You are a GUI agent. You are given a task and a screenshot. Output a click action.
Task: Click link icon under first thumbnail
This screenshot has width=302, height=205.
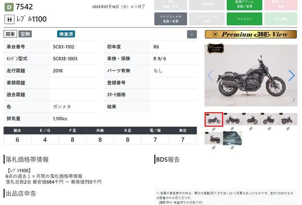tap(214, 129)
